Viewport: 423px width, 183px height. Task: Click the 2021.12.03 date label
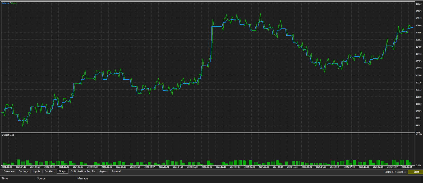78,167
